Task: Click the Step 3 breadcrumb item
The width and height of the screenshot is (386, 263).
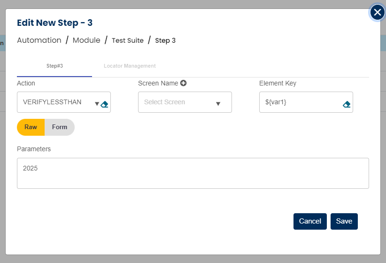Action: (x=165, y=40)
